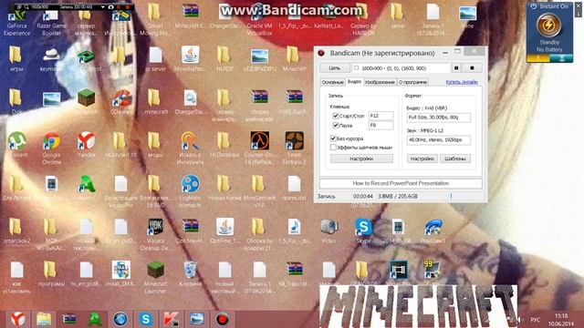Click the F8 pause hotkey field
Viewport: 584px width, 328px height.
tap(381, 126)
